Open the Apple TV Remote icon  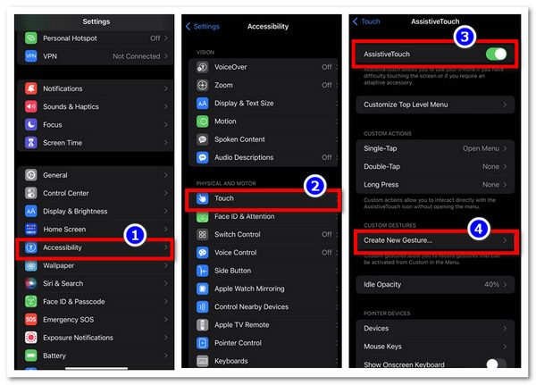pos(203,325)
